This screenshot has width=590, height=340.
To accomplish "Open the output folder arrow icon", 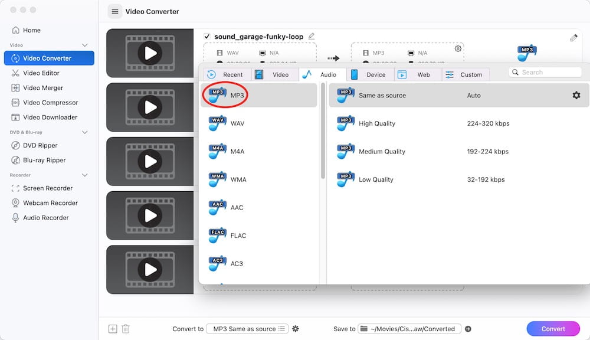I will coord(468,329).
